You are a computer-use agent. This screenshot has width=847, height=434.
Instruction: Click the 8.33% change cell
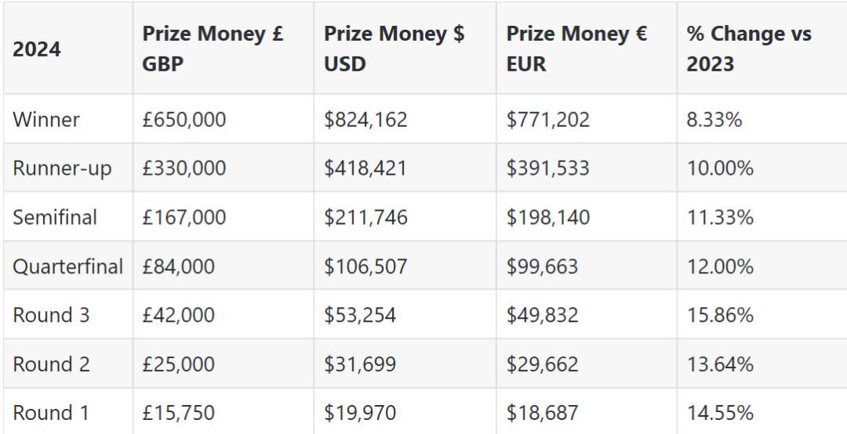click(714, 120)
